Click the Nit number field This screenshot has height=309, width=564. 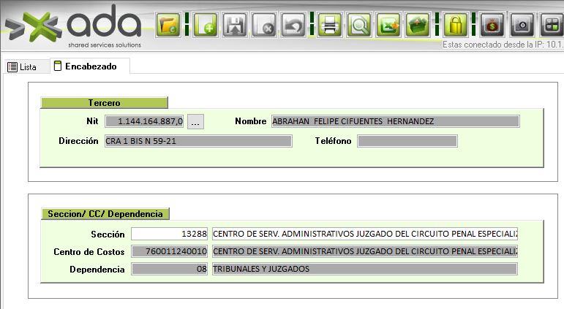click(x=144, y=121)
